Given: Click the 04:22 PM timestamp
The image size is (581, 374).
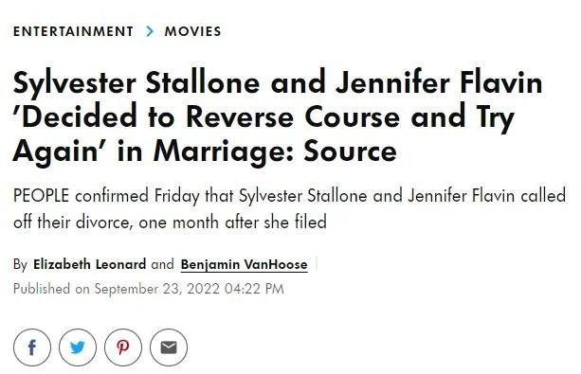Looking at the screenshot, I should coord(254,289).
